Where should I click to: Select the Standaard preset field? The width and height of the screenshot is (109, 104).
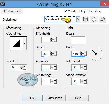tap(60, 19)
